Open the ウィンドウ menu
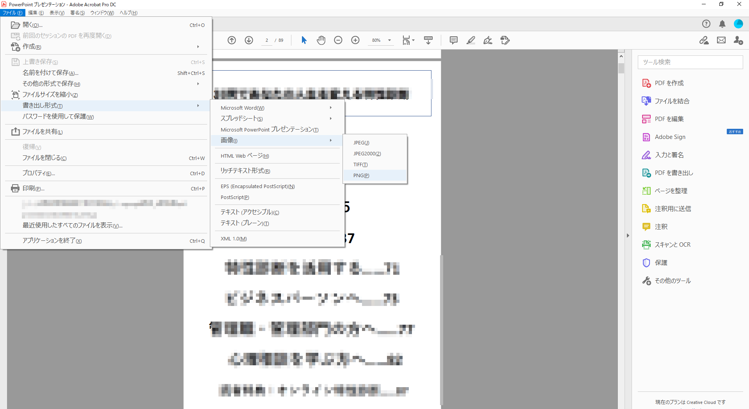749x409 pixels. [x=102, y=13]
